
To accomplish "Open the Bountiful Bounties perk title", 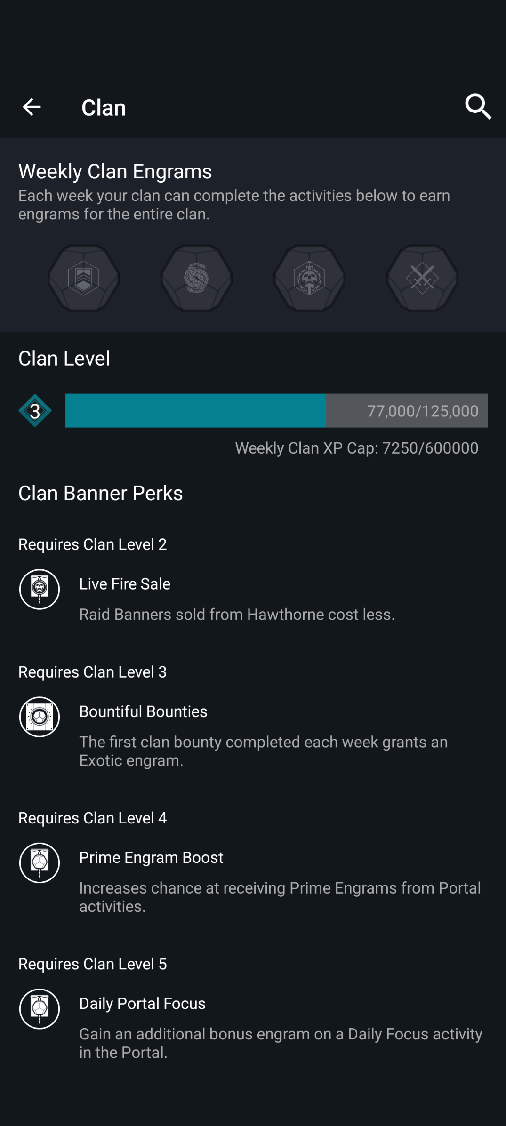I will (143, 711).
